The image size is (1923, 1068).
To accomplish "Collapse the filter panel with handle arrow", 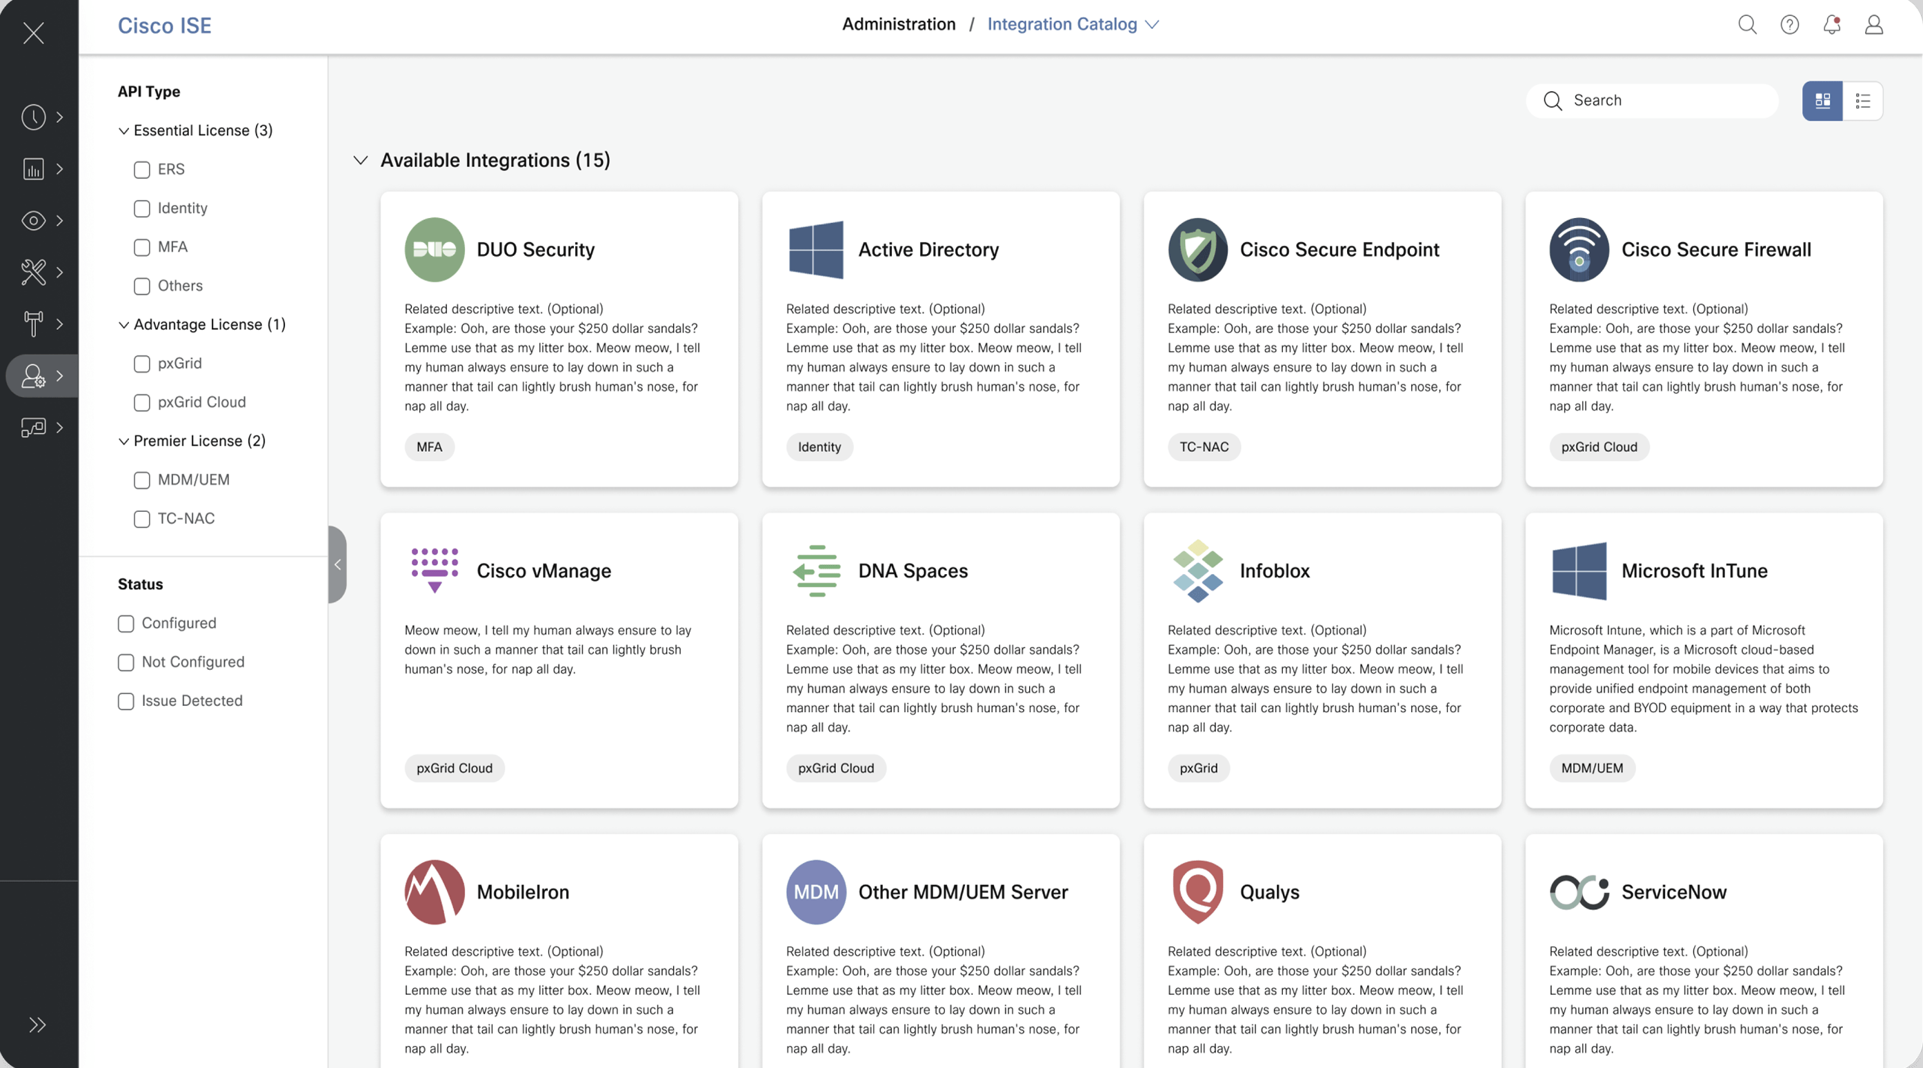I will 337,564.
